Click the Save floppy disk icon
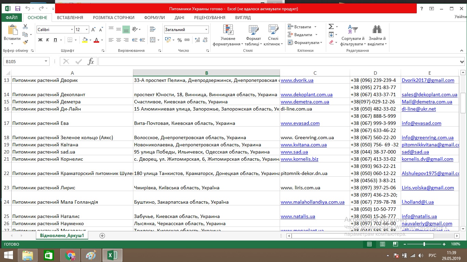 pos(18,9)
